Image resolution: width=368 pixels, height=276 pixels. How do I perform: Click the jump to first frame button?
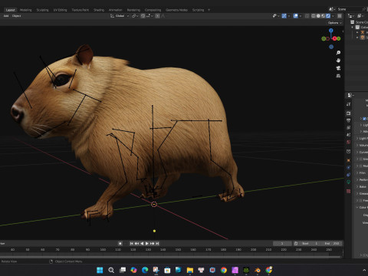click(131, 244)
